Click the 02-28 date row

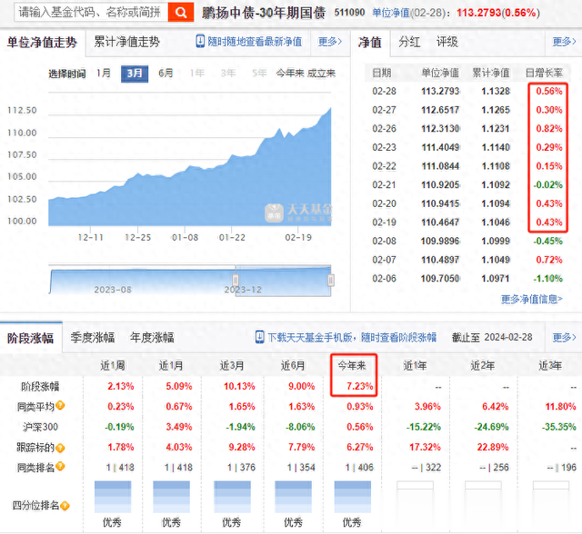(x=467, y=91)
